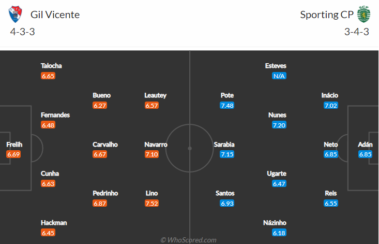The height and width of the screenshot is (244, 379).
Task: Click Názinho's 6.18 rating badge
Action: [x=279, y=233]
